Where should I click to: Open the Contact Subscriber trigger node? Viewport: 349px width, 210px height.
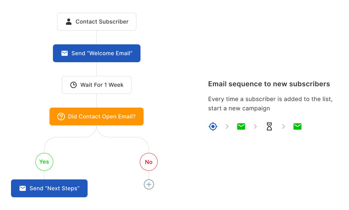(97, 22)
